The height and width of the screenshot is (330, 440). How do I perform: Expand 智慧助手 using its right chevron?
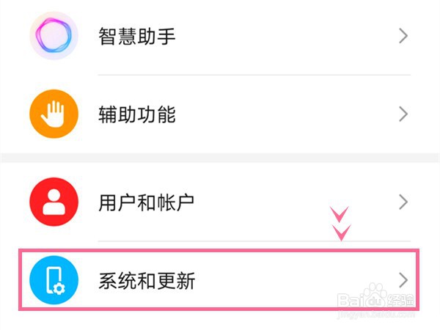[403, 36]
